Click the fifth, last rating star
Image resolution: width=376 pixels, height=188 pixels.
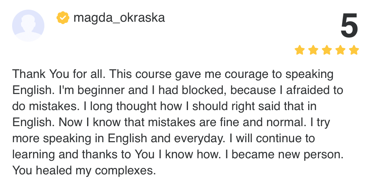(354, 50)
